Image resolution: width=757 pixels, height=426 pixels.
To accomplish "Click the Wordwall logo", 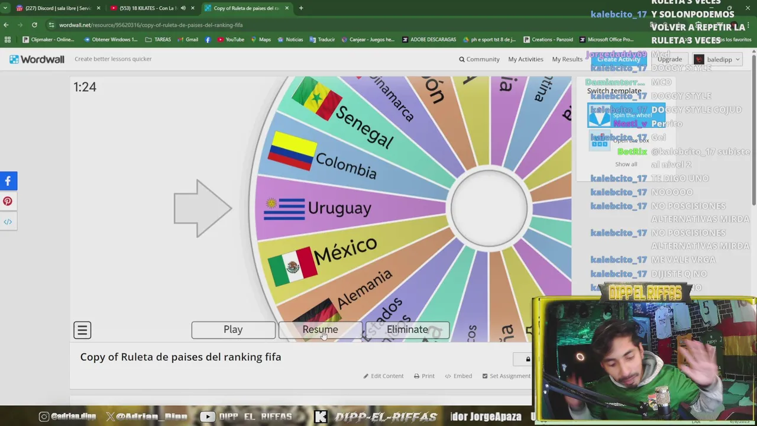I will (x=37, y=59).
